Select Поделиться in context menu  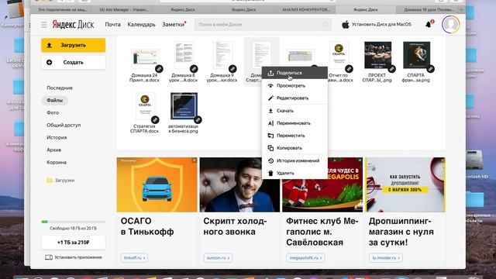click(294, 73)
